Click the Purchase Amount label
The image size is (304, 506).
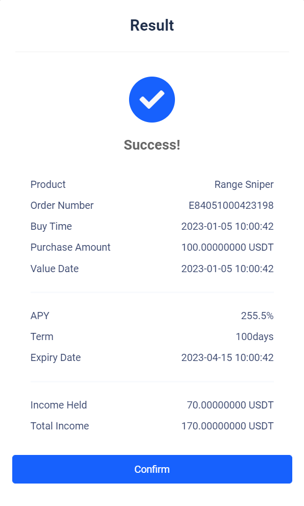[x=70, y=247]
